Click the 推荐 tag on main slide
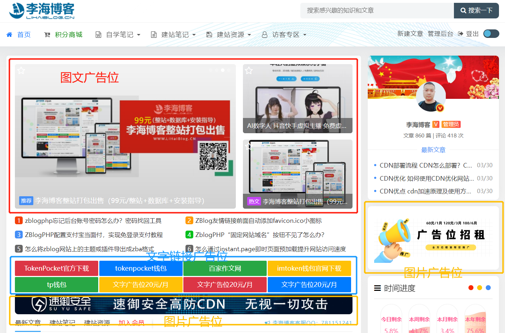 click(26, 201)
